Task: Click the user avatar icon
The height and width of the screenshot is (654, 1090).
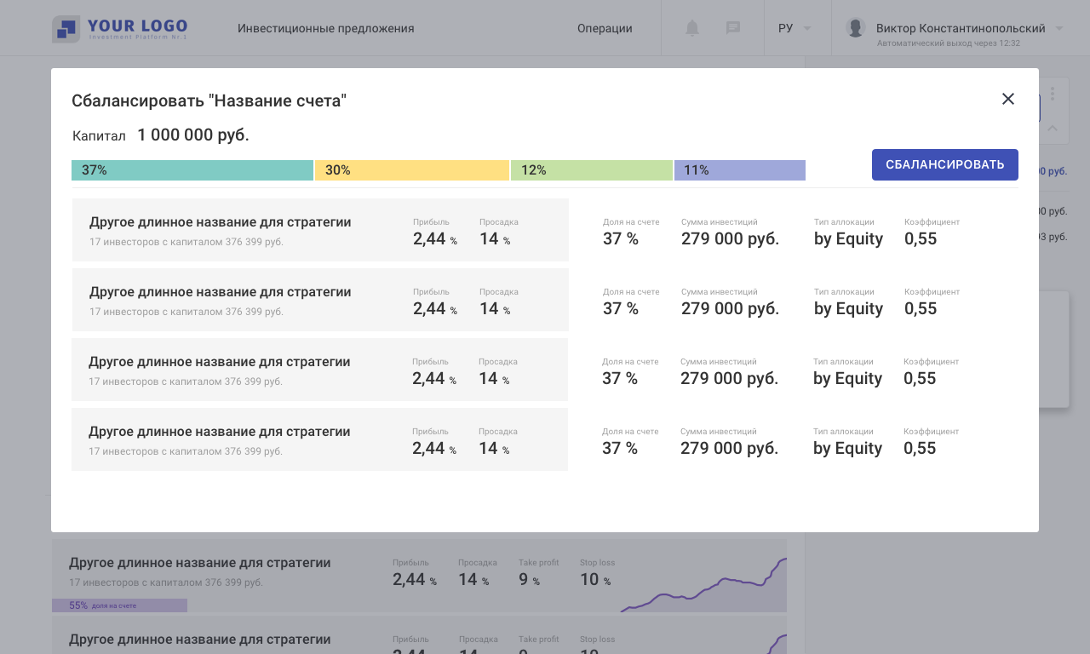Action: click(x=856, y=27)
